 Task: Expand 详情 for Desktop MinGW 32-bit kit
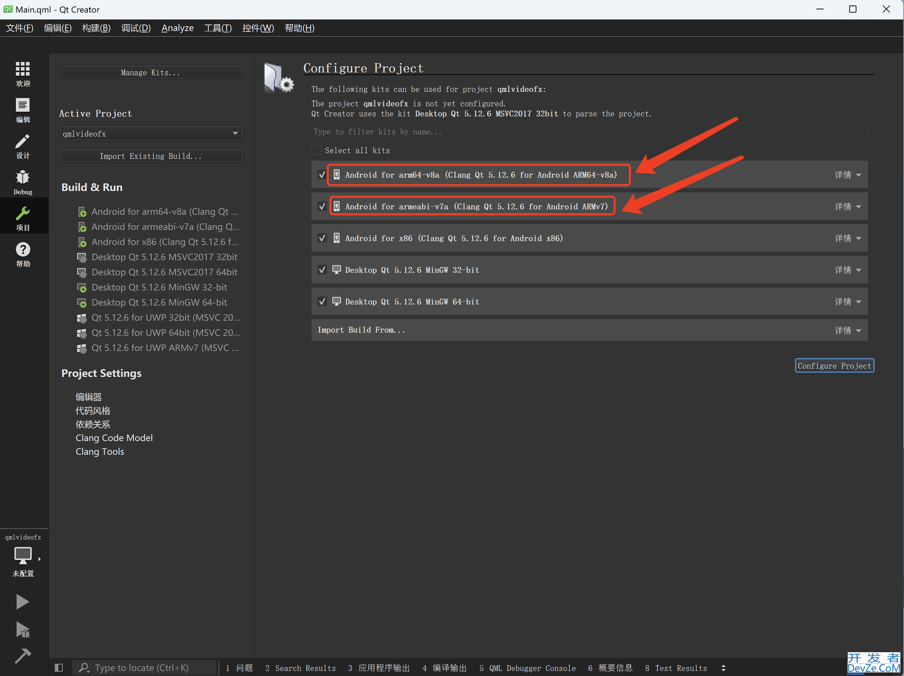pyautogui.click(x=848, y=270)
